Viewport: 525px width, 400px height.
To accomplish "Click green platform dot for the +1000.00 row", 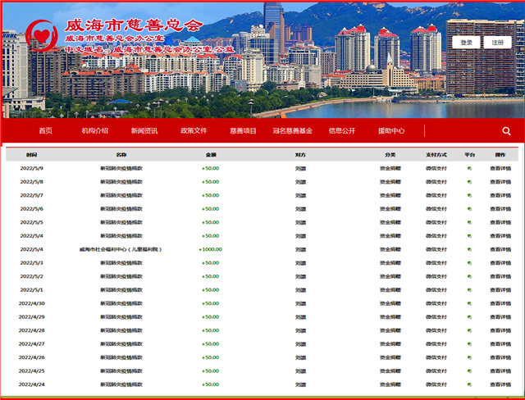I will pyautogui.click(x=469, y=249).
